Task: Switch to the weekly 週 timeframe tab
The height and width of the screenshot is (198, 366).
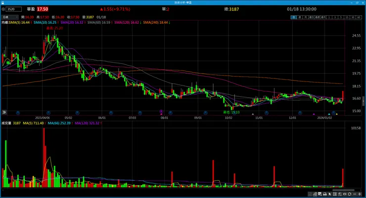Action: pos(299,17)
